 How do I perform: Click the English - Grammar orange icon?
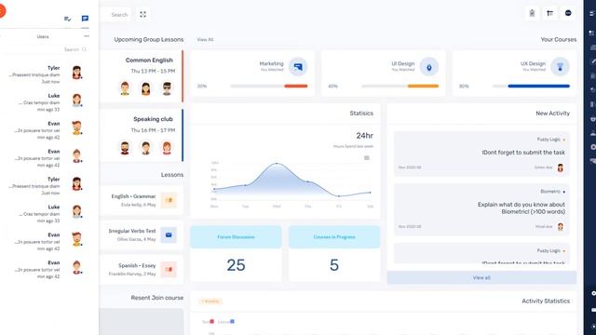[x=169, y=200]
